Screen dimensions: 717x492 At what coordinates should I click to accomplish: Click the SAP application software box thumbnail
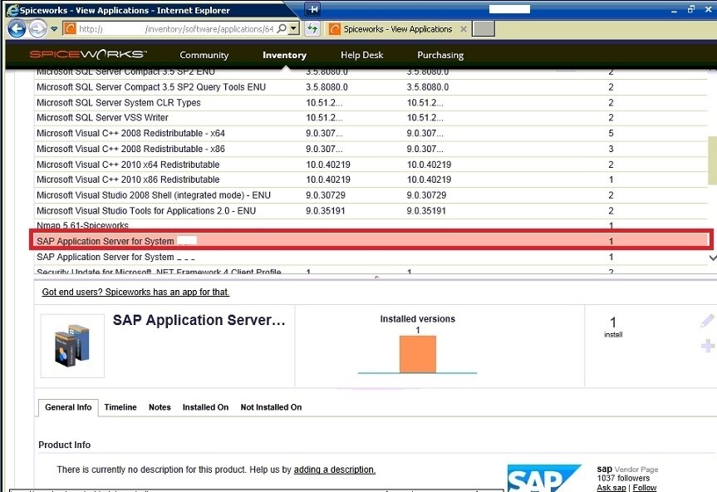point(72,346)
